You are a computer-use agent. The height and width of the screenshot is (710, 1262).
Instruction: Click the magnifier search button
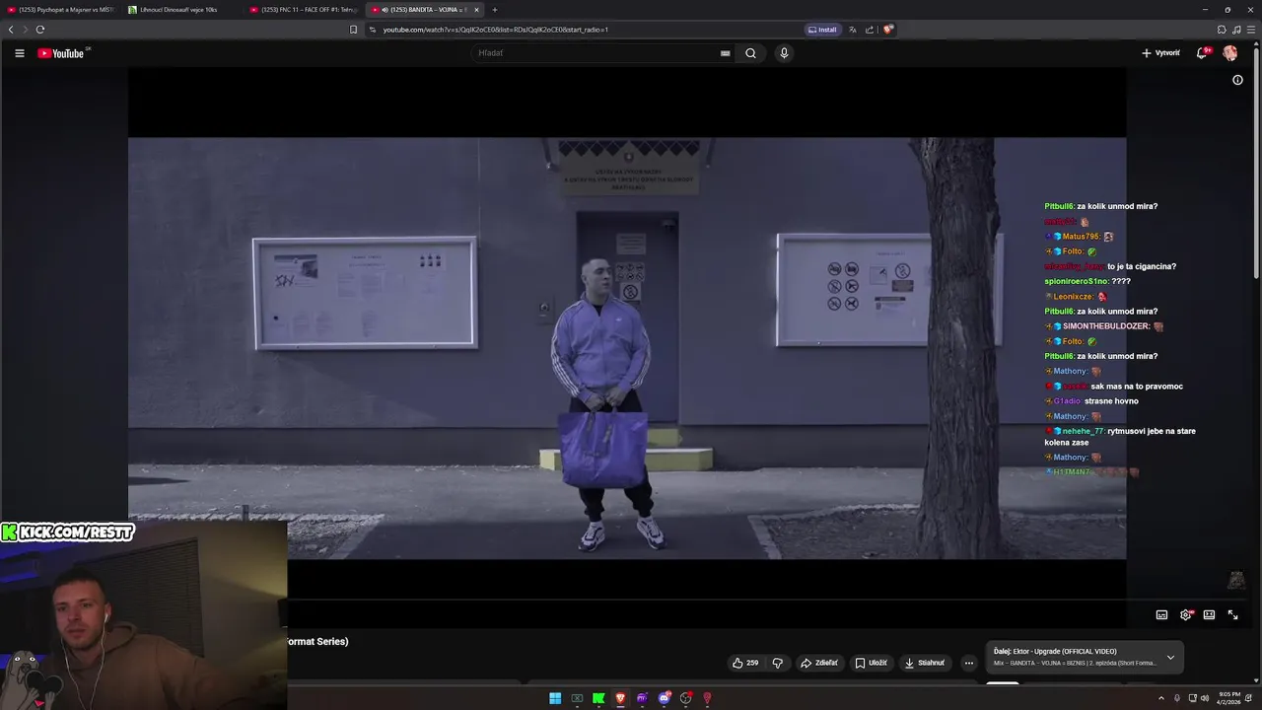pyautogui.click(x=750, y=53)
